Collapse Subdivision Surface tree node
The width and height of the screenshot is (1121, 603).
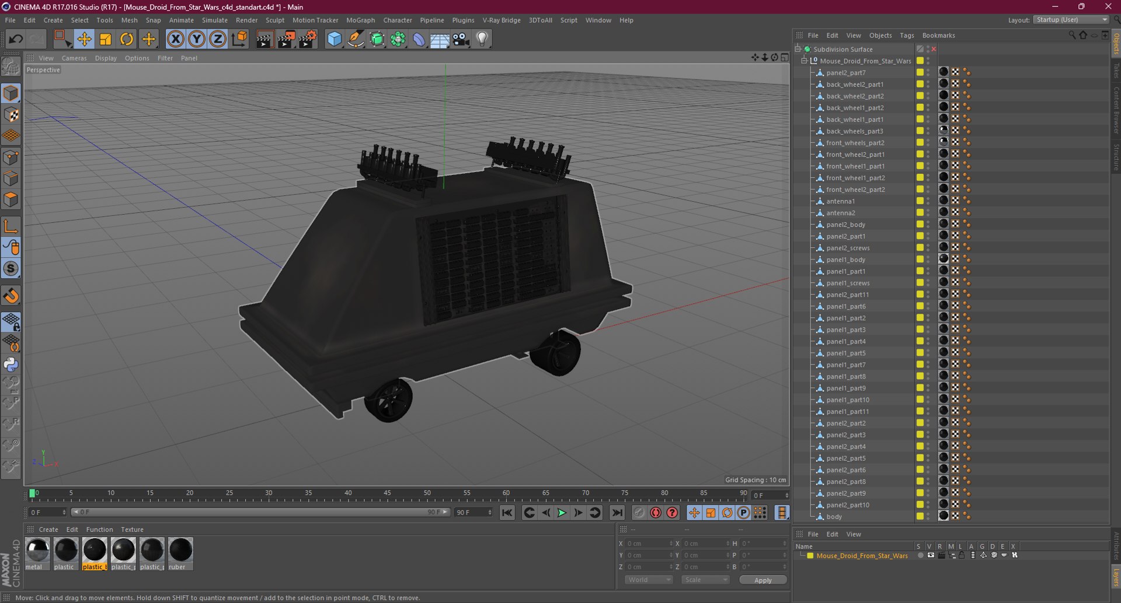pos(798,49)
